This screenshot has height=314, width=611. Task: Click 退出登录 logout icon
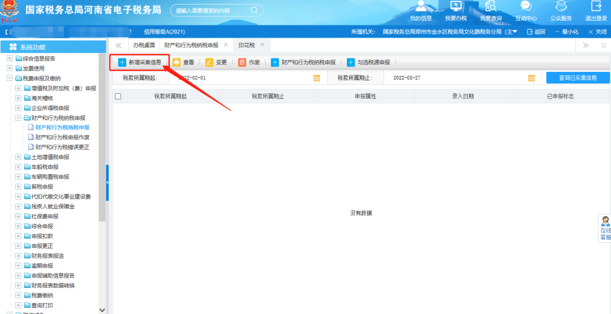[596, 6]
